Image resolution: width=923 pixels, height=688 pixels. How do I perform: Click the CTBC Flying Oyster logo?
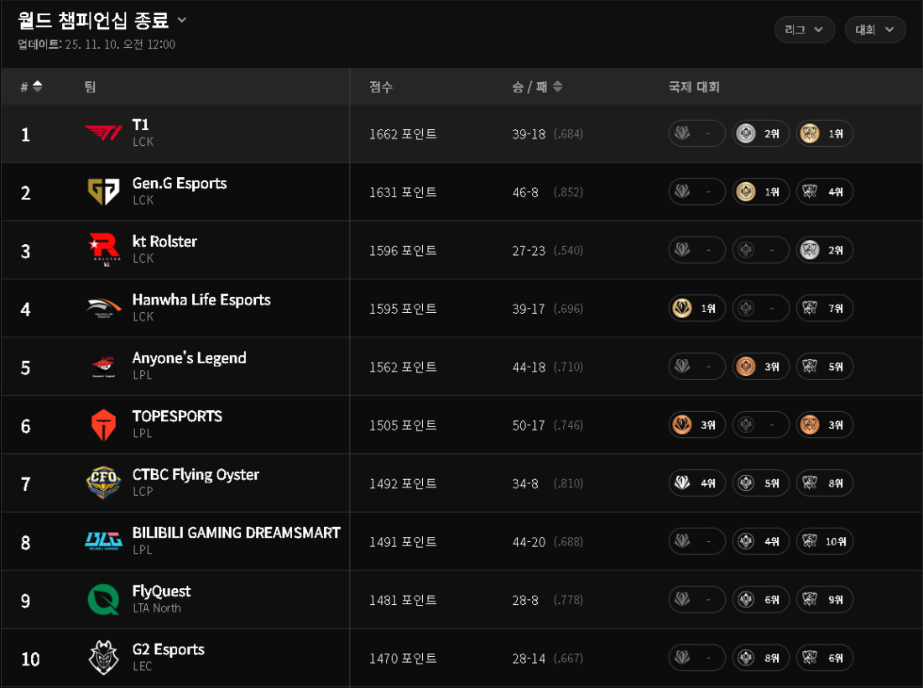[x=103, y=483]
